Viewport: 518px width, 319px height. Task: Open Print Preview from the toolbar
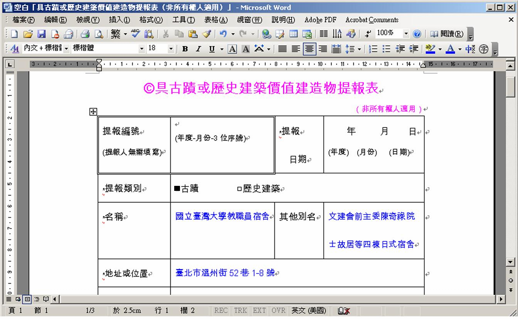(99, 34)
